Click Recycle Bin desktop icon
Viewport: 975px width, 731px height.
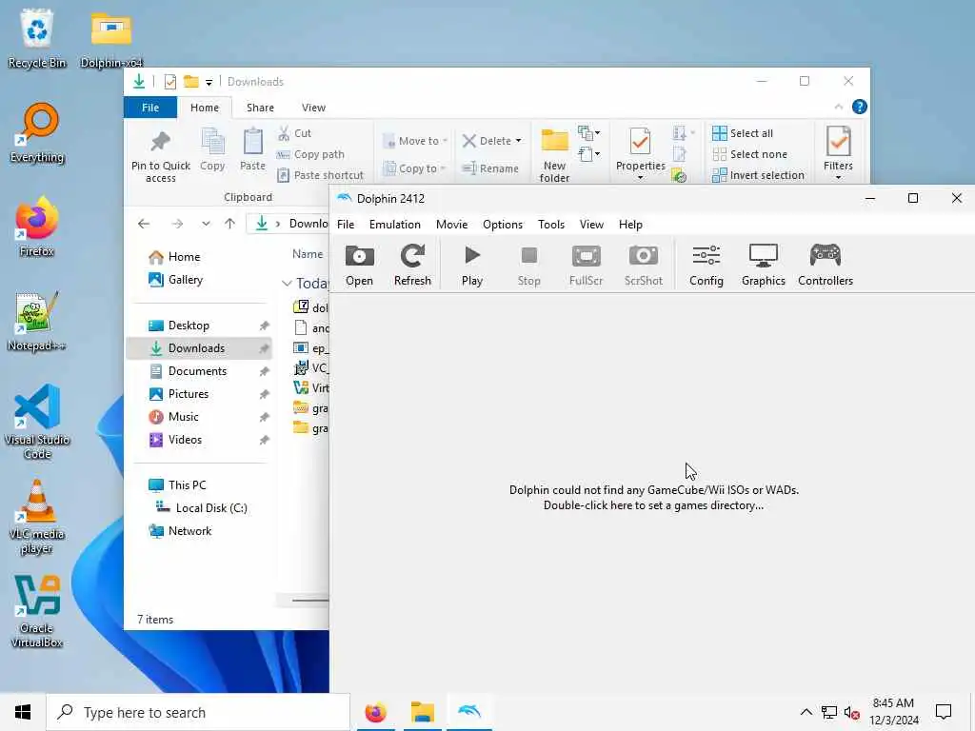tap(37, 38)
